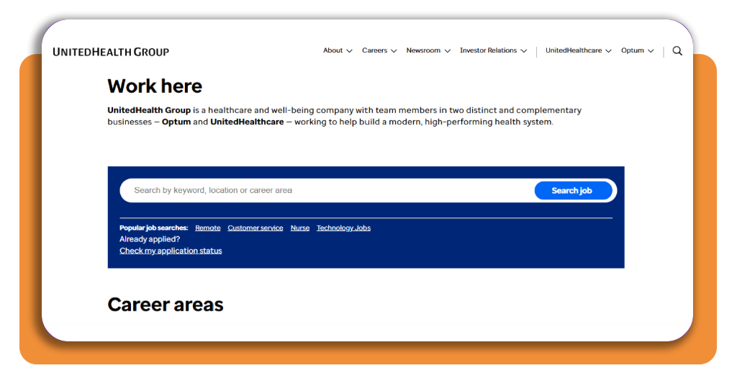Screen dimensions: 737x386
Task: Open the Technology Jobs search link
Action: (343, 228)
